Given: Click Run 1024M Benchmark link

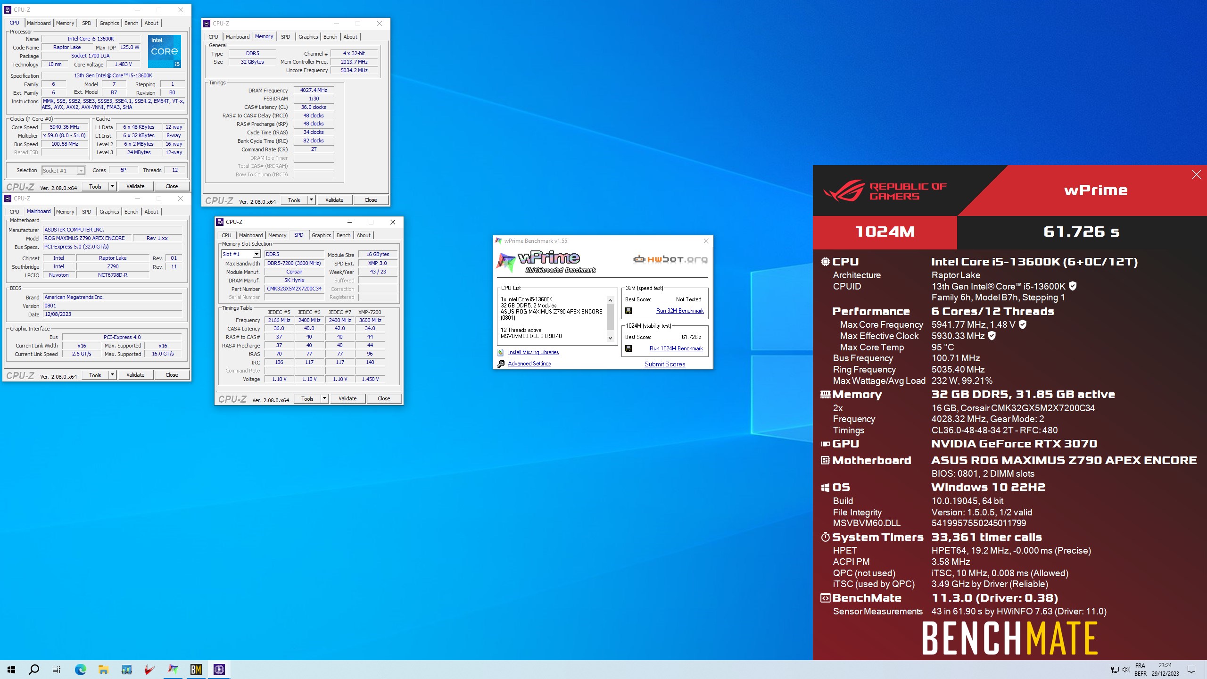Looking at the screenshot, I should click(676, 348).
